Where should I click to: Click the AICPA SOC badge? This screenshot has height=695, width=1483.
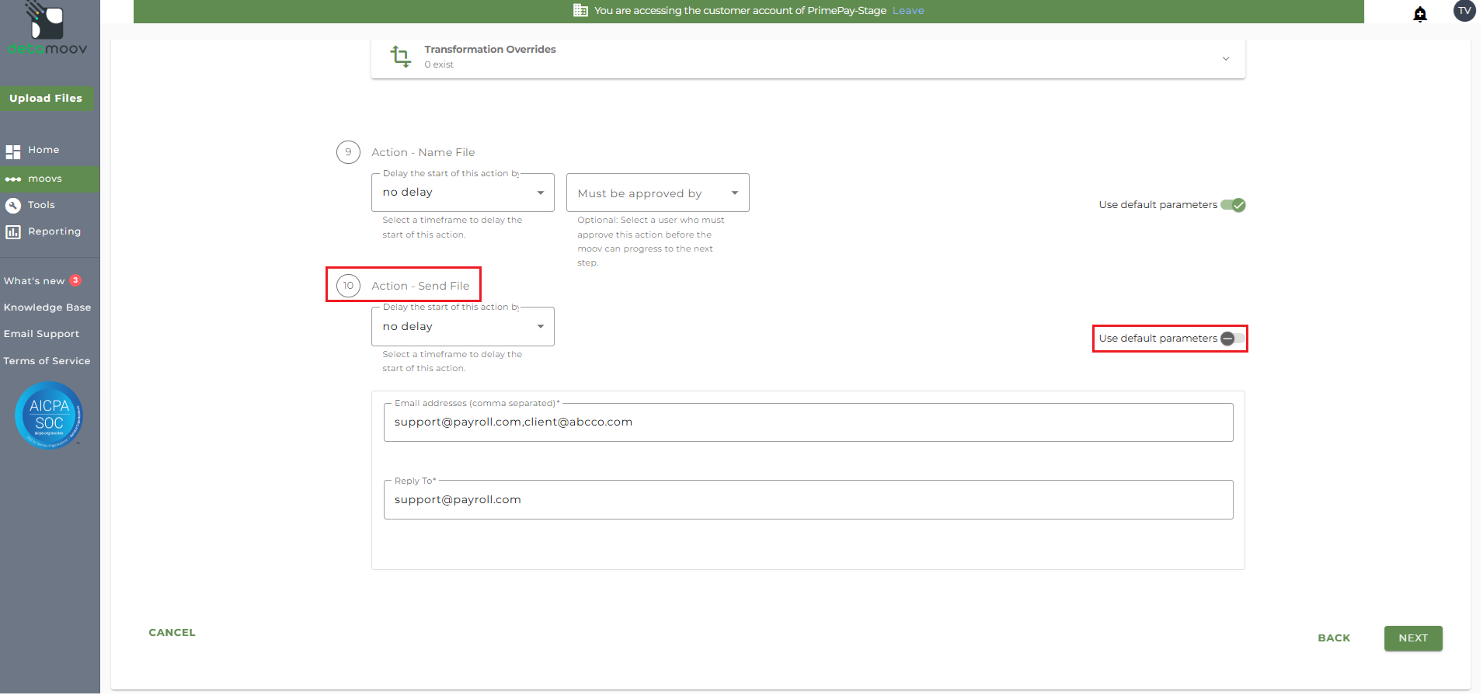tap(49, 415)
